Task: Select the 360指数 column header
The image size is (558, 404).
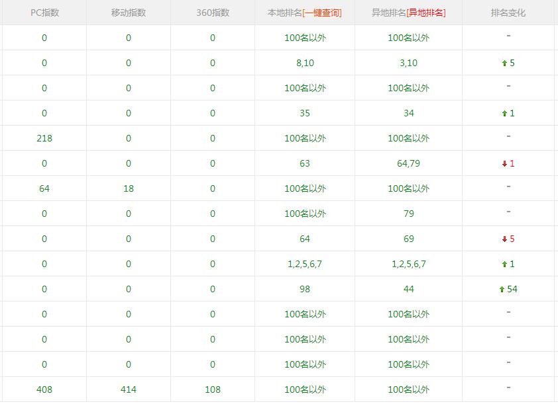Action: tap(213, 13)
